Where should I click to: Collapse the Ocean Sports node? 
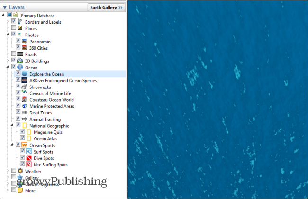coord(12,145)
